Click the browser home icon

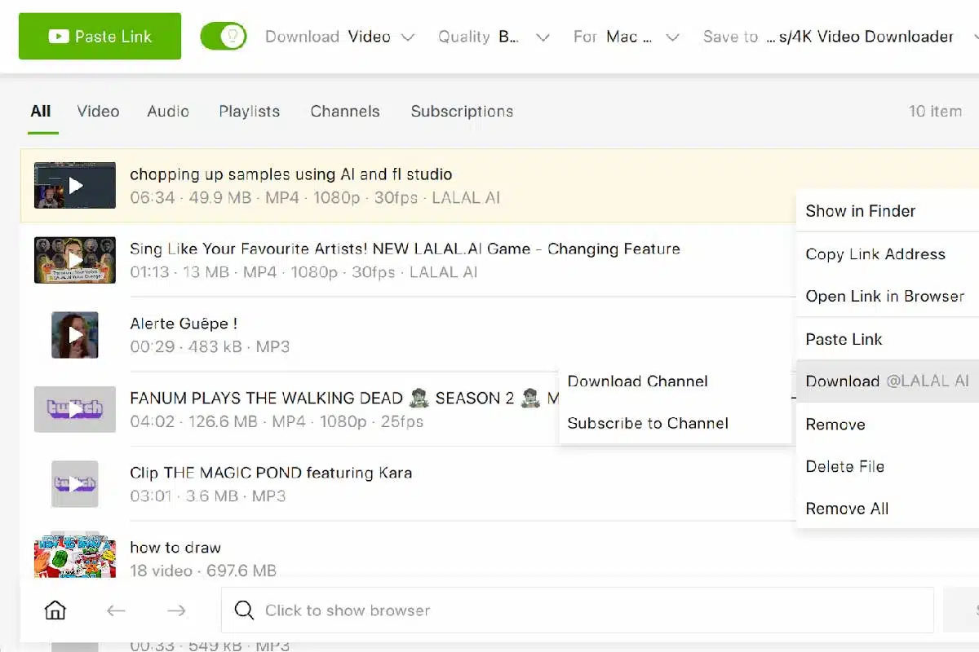[55, 610]
